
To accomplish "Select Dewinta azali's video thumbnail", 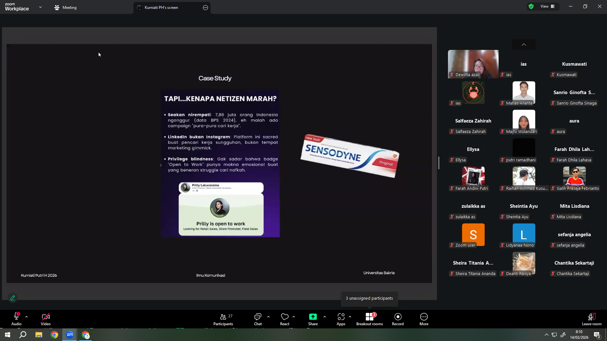I will pos(473,64).
